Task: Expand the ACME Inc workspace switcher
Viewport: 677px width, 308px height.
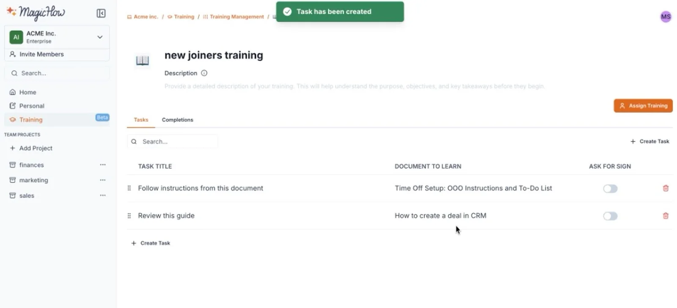Action: (x=100, y=37)
